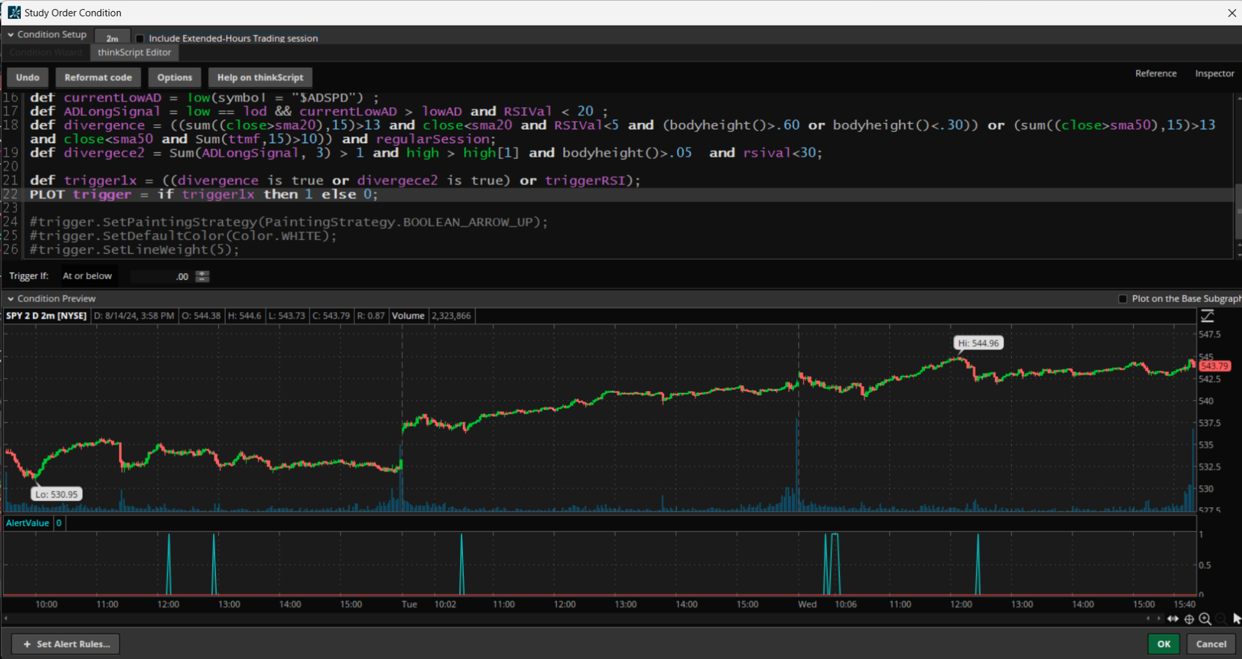The image size is (1242, 659).
Task: Click the AlertValue study label
Action: click(27, 523)
